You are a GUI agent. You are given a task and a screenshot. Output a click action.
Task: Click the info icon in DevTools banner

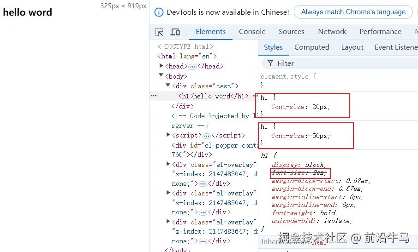tap(159, 12)
